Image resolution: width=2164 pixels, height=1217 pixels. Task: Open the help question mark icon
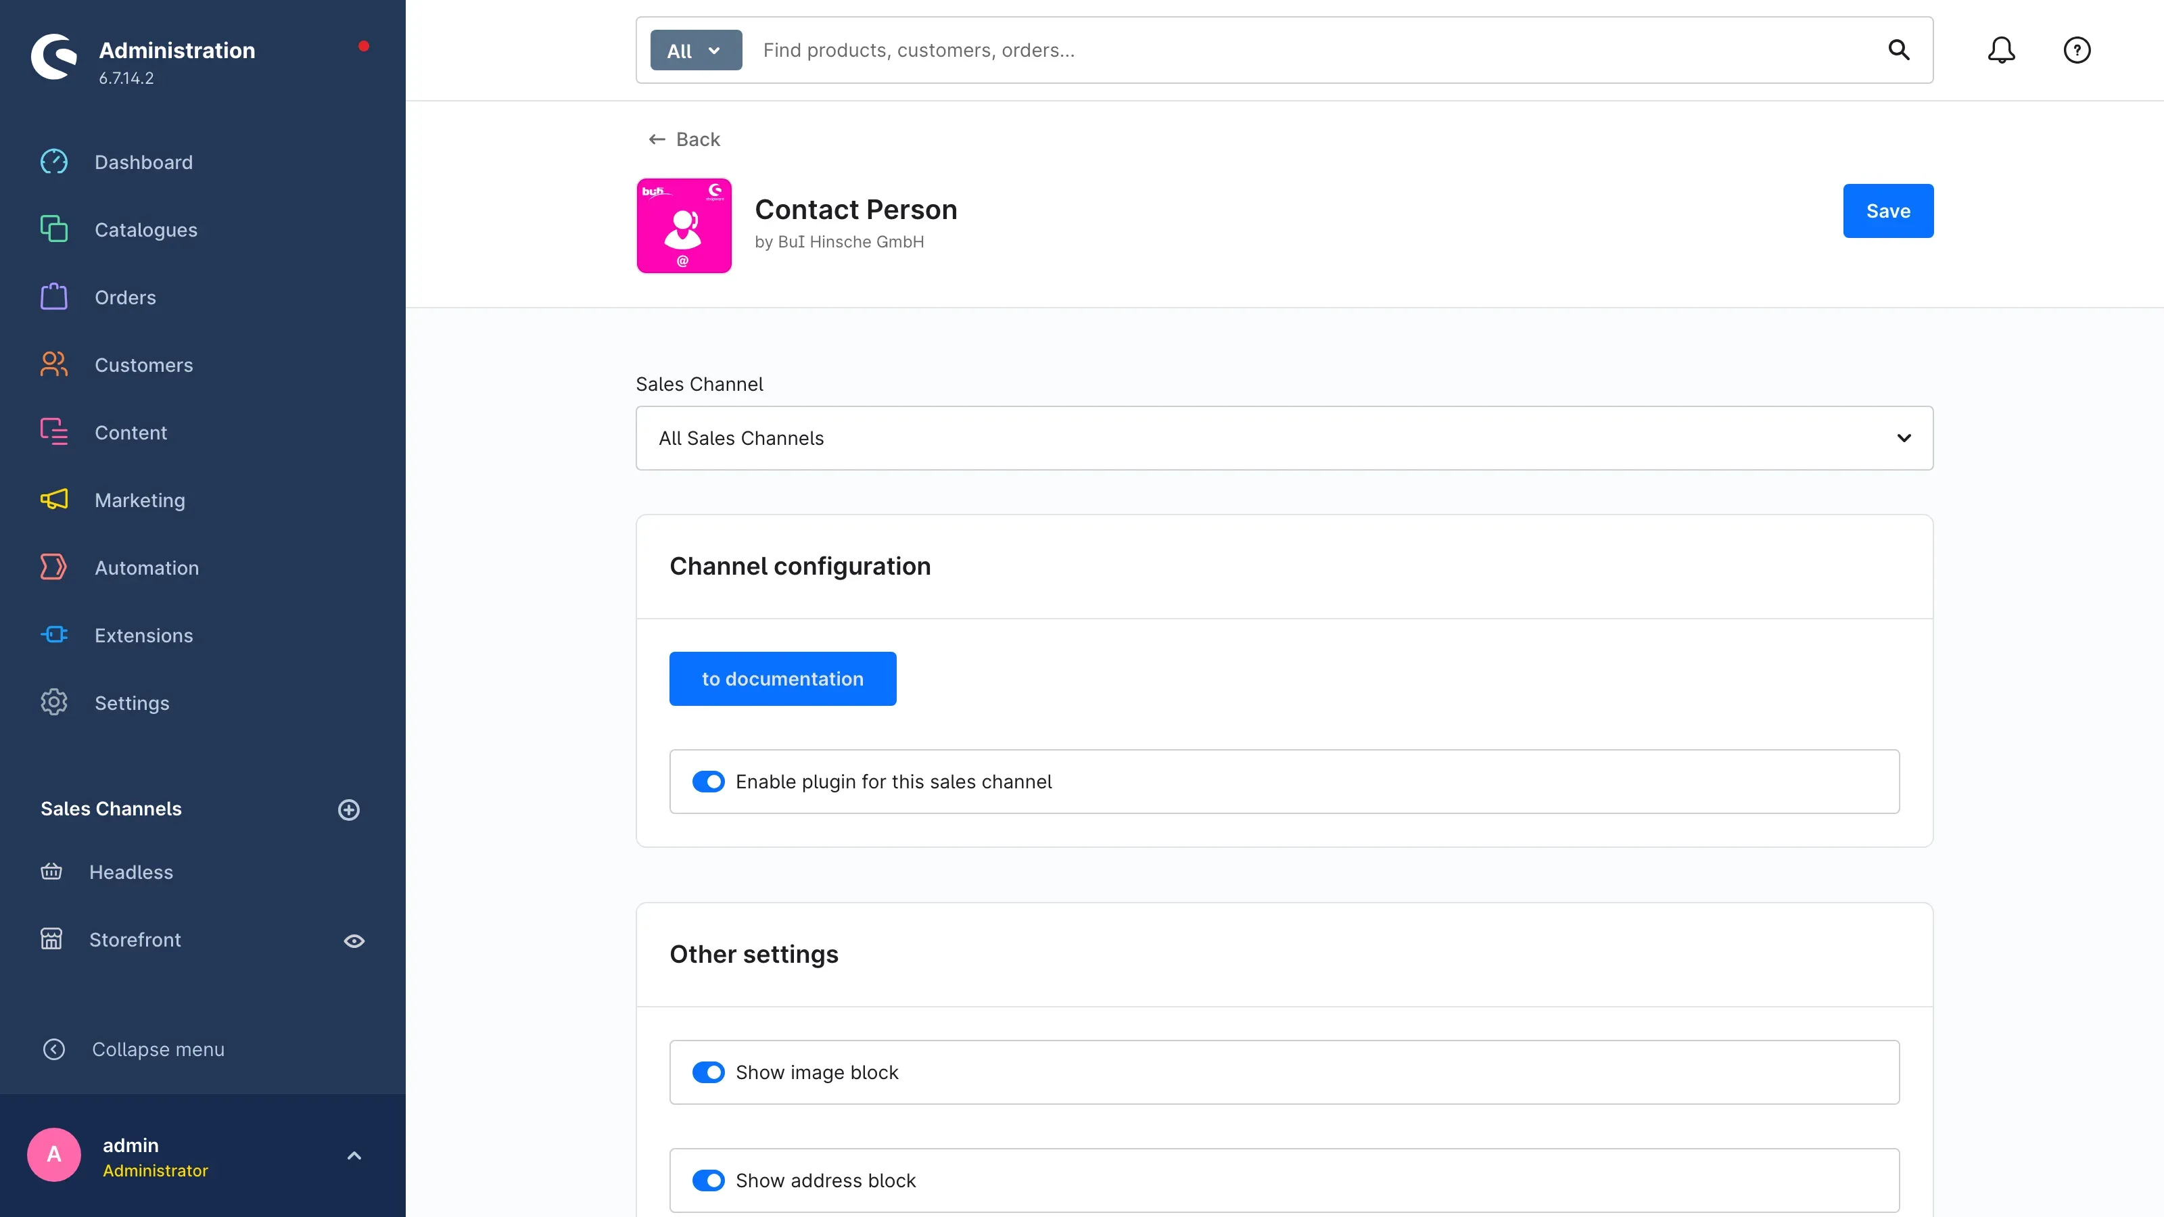coord(2077,51)
